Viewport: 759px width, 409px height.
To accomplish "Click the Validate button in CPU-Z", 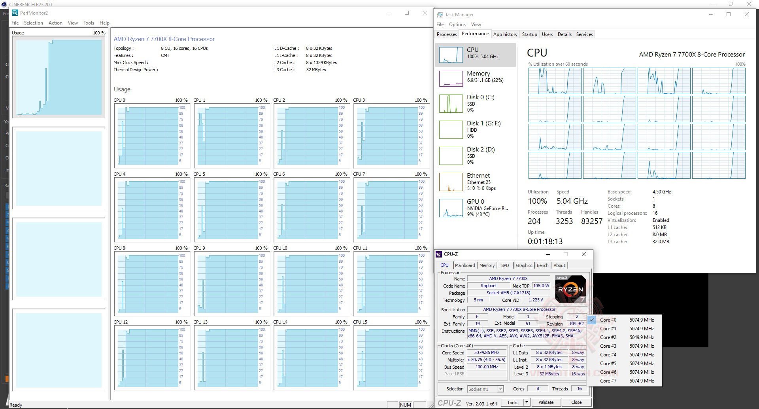I will click(546, 403).
